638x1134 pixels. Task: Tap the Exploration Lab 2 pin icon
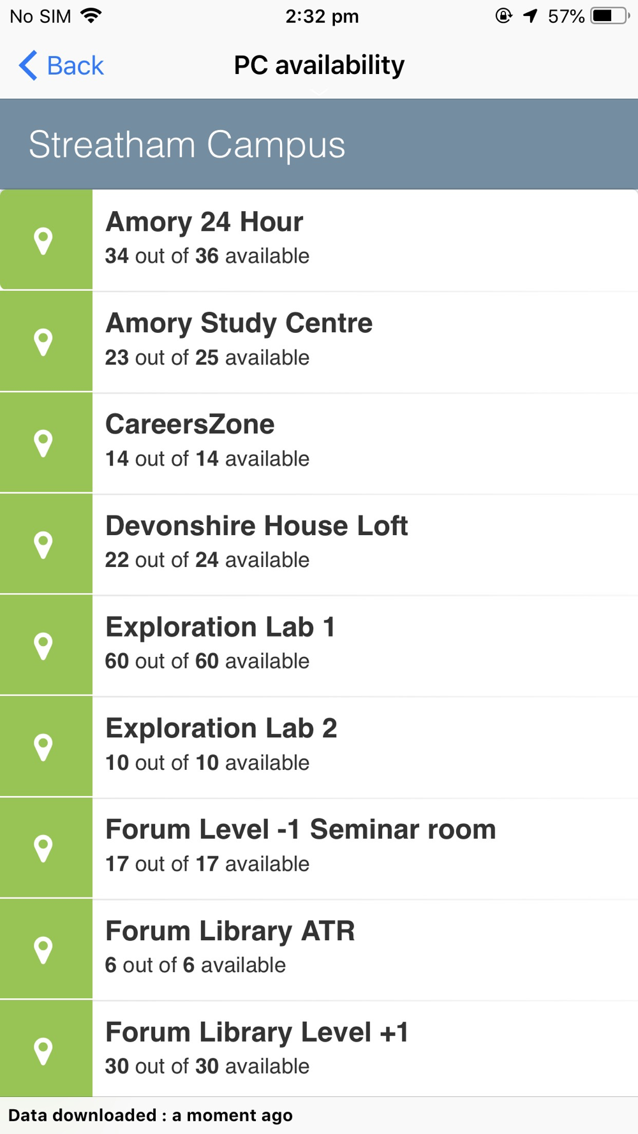pos(43,747)
